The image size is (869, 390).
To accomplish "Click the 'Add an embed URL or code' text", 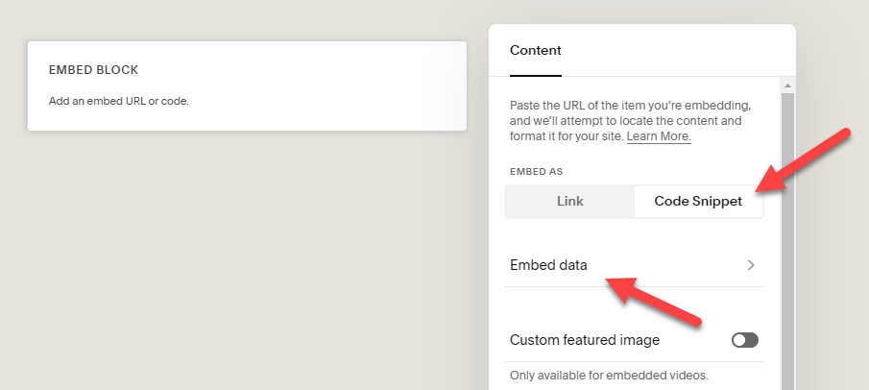I will pyautogui.click(x=118, y=101).
